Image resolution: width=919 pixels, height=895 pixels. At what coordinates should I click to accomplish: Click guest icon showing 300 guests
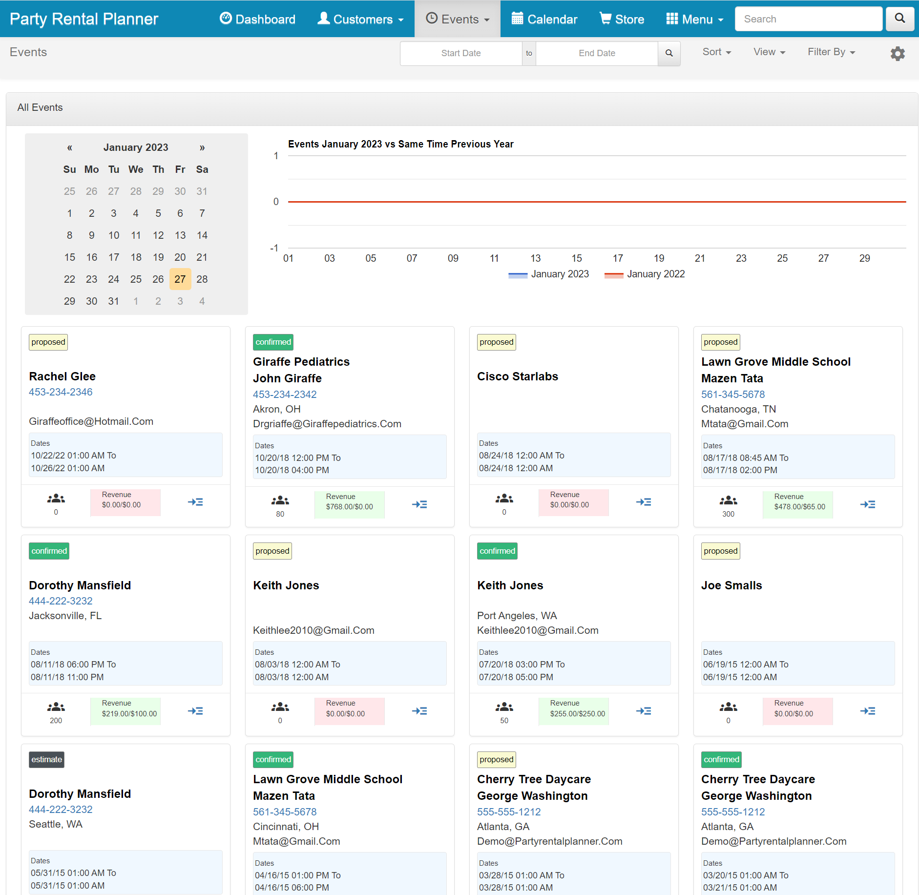[729, 500]
